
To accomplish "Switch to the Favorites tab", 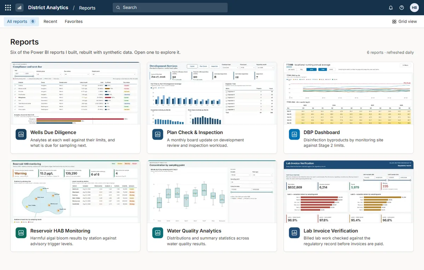I will [x=73, y=22].
